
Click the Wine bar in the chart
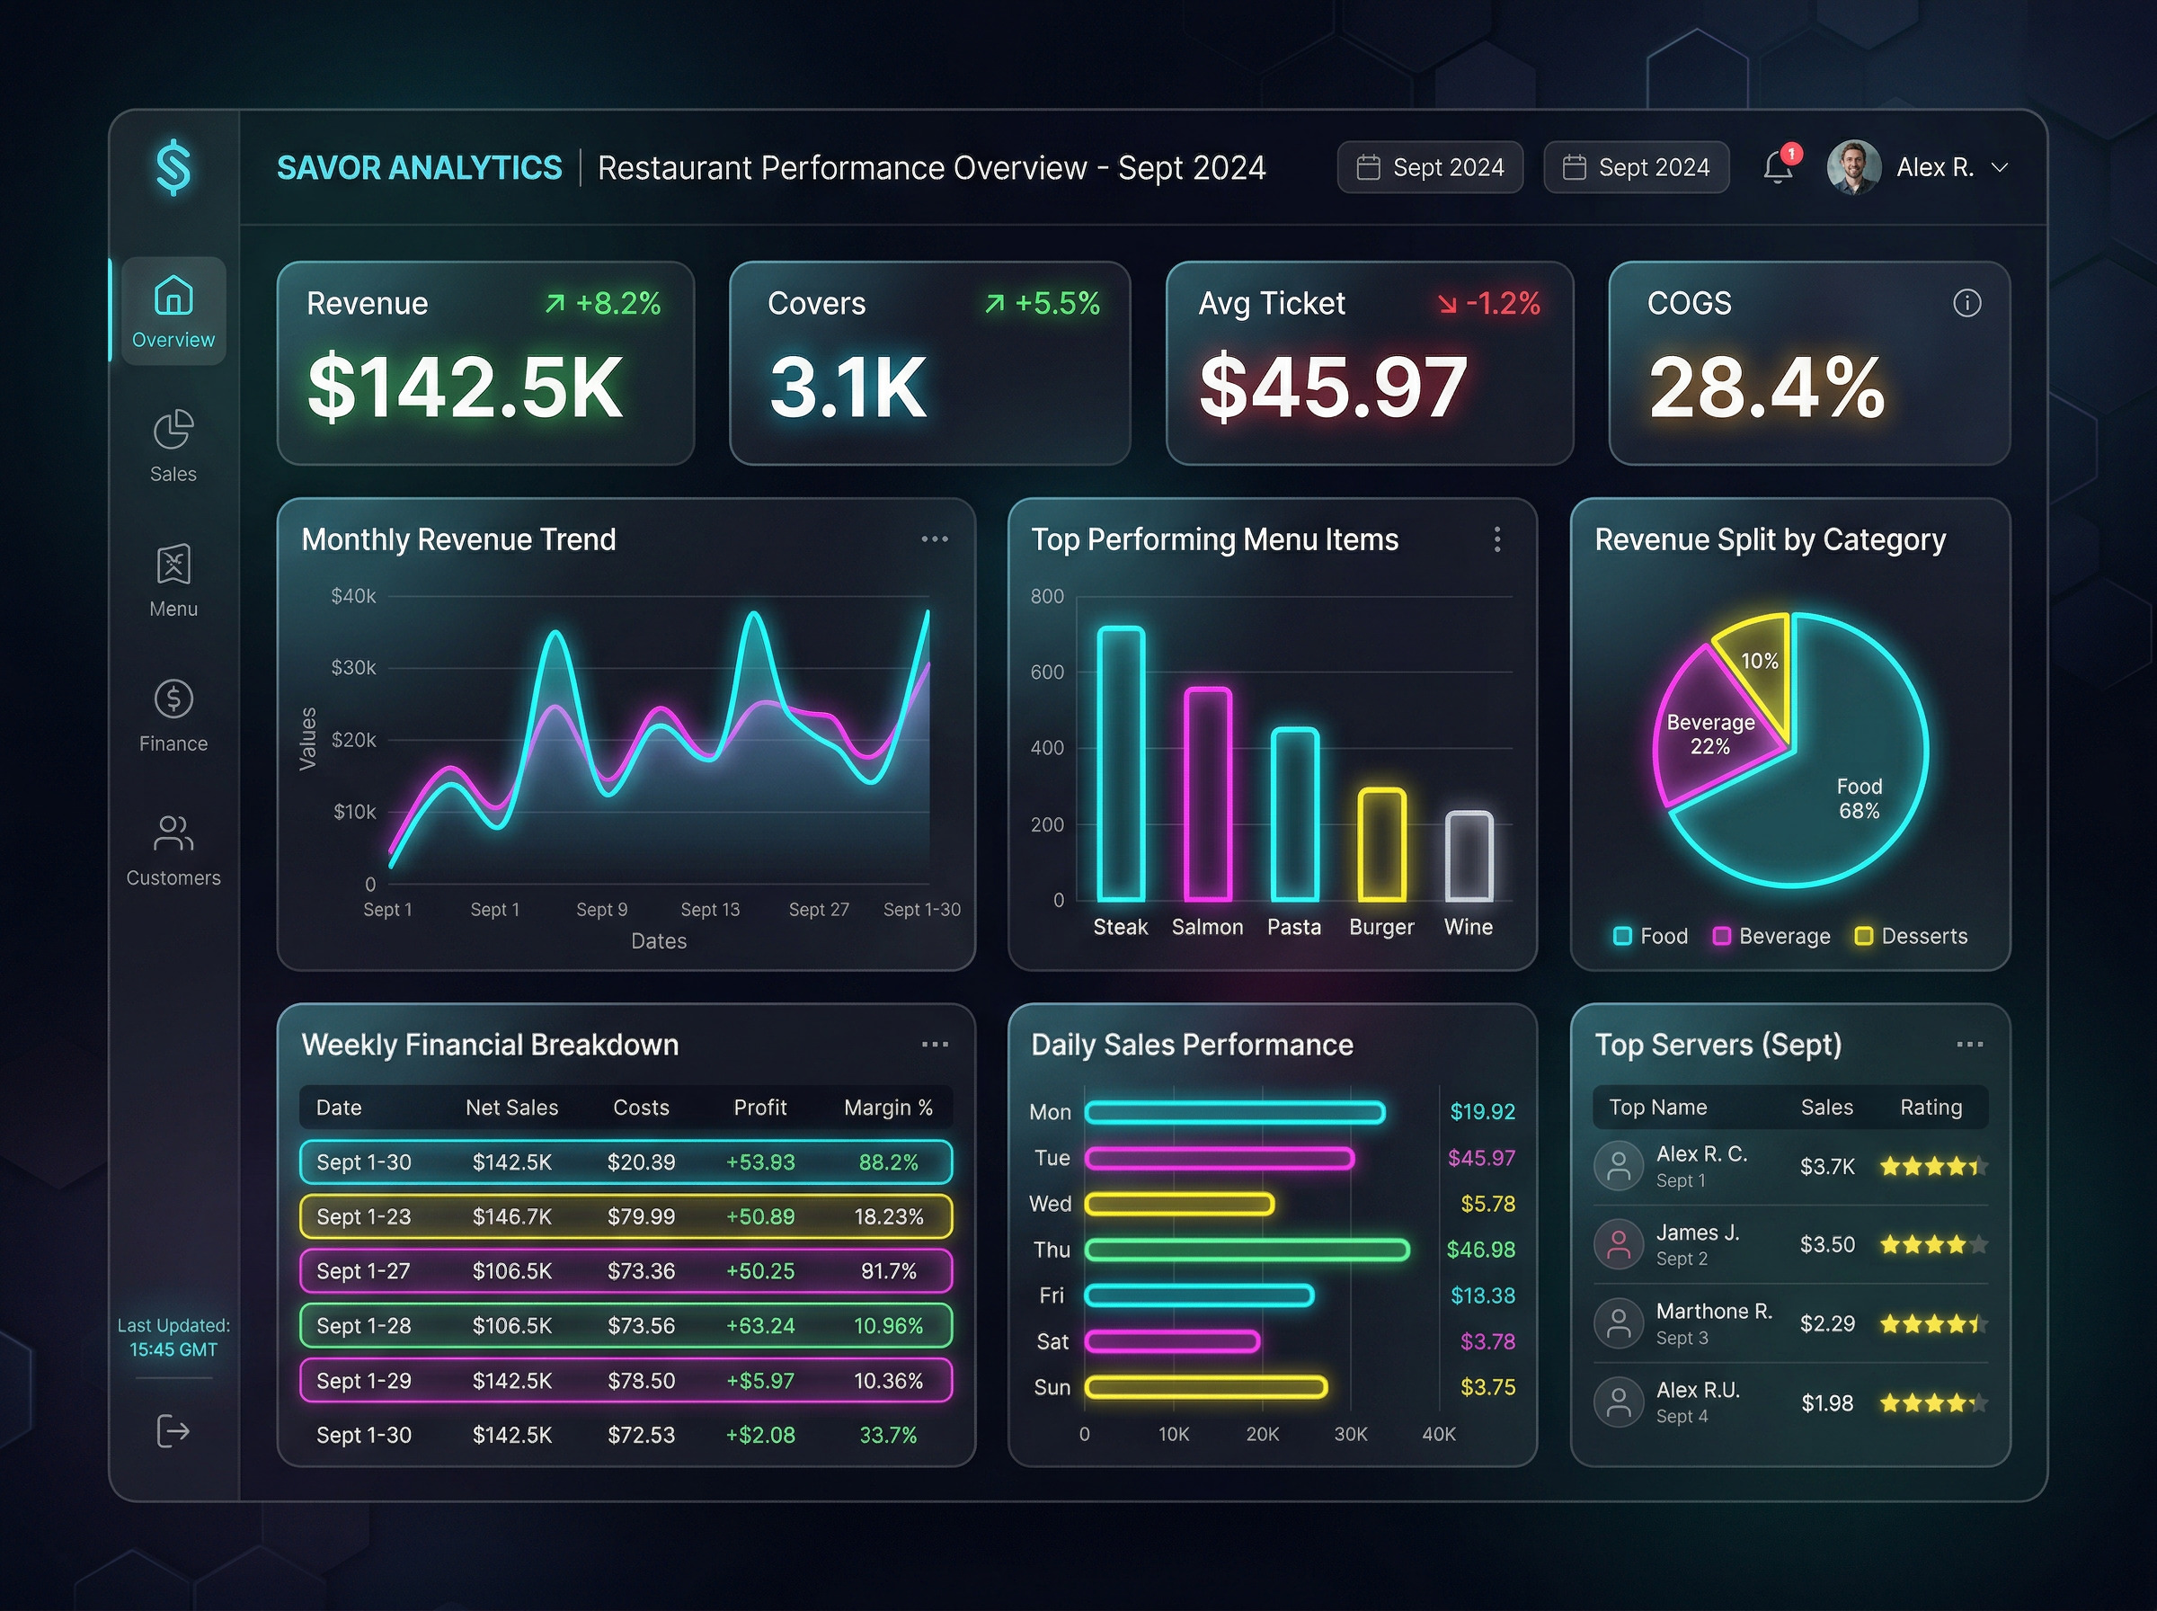1469,856
